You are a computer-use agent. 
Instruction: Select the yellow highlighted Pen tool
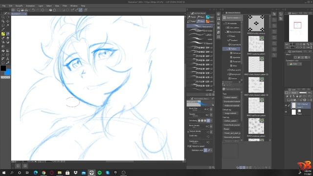point(3,34)
